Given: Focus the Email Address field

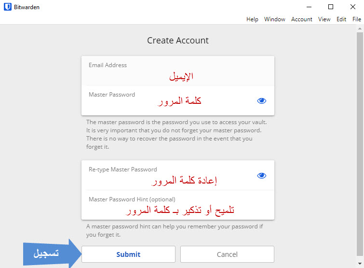Looking at the screenshot, I should pyautogui.click(x=178, y=71).
